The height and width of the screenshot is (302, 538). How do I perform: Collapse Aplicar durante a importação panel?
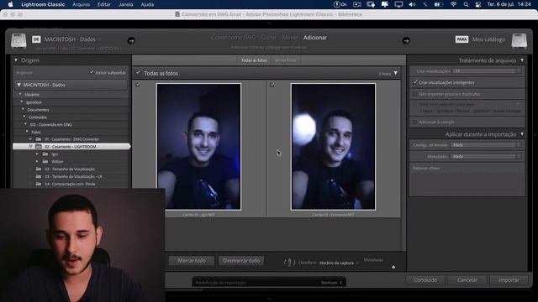(x=522, y=134)
